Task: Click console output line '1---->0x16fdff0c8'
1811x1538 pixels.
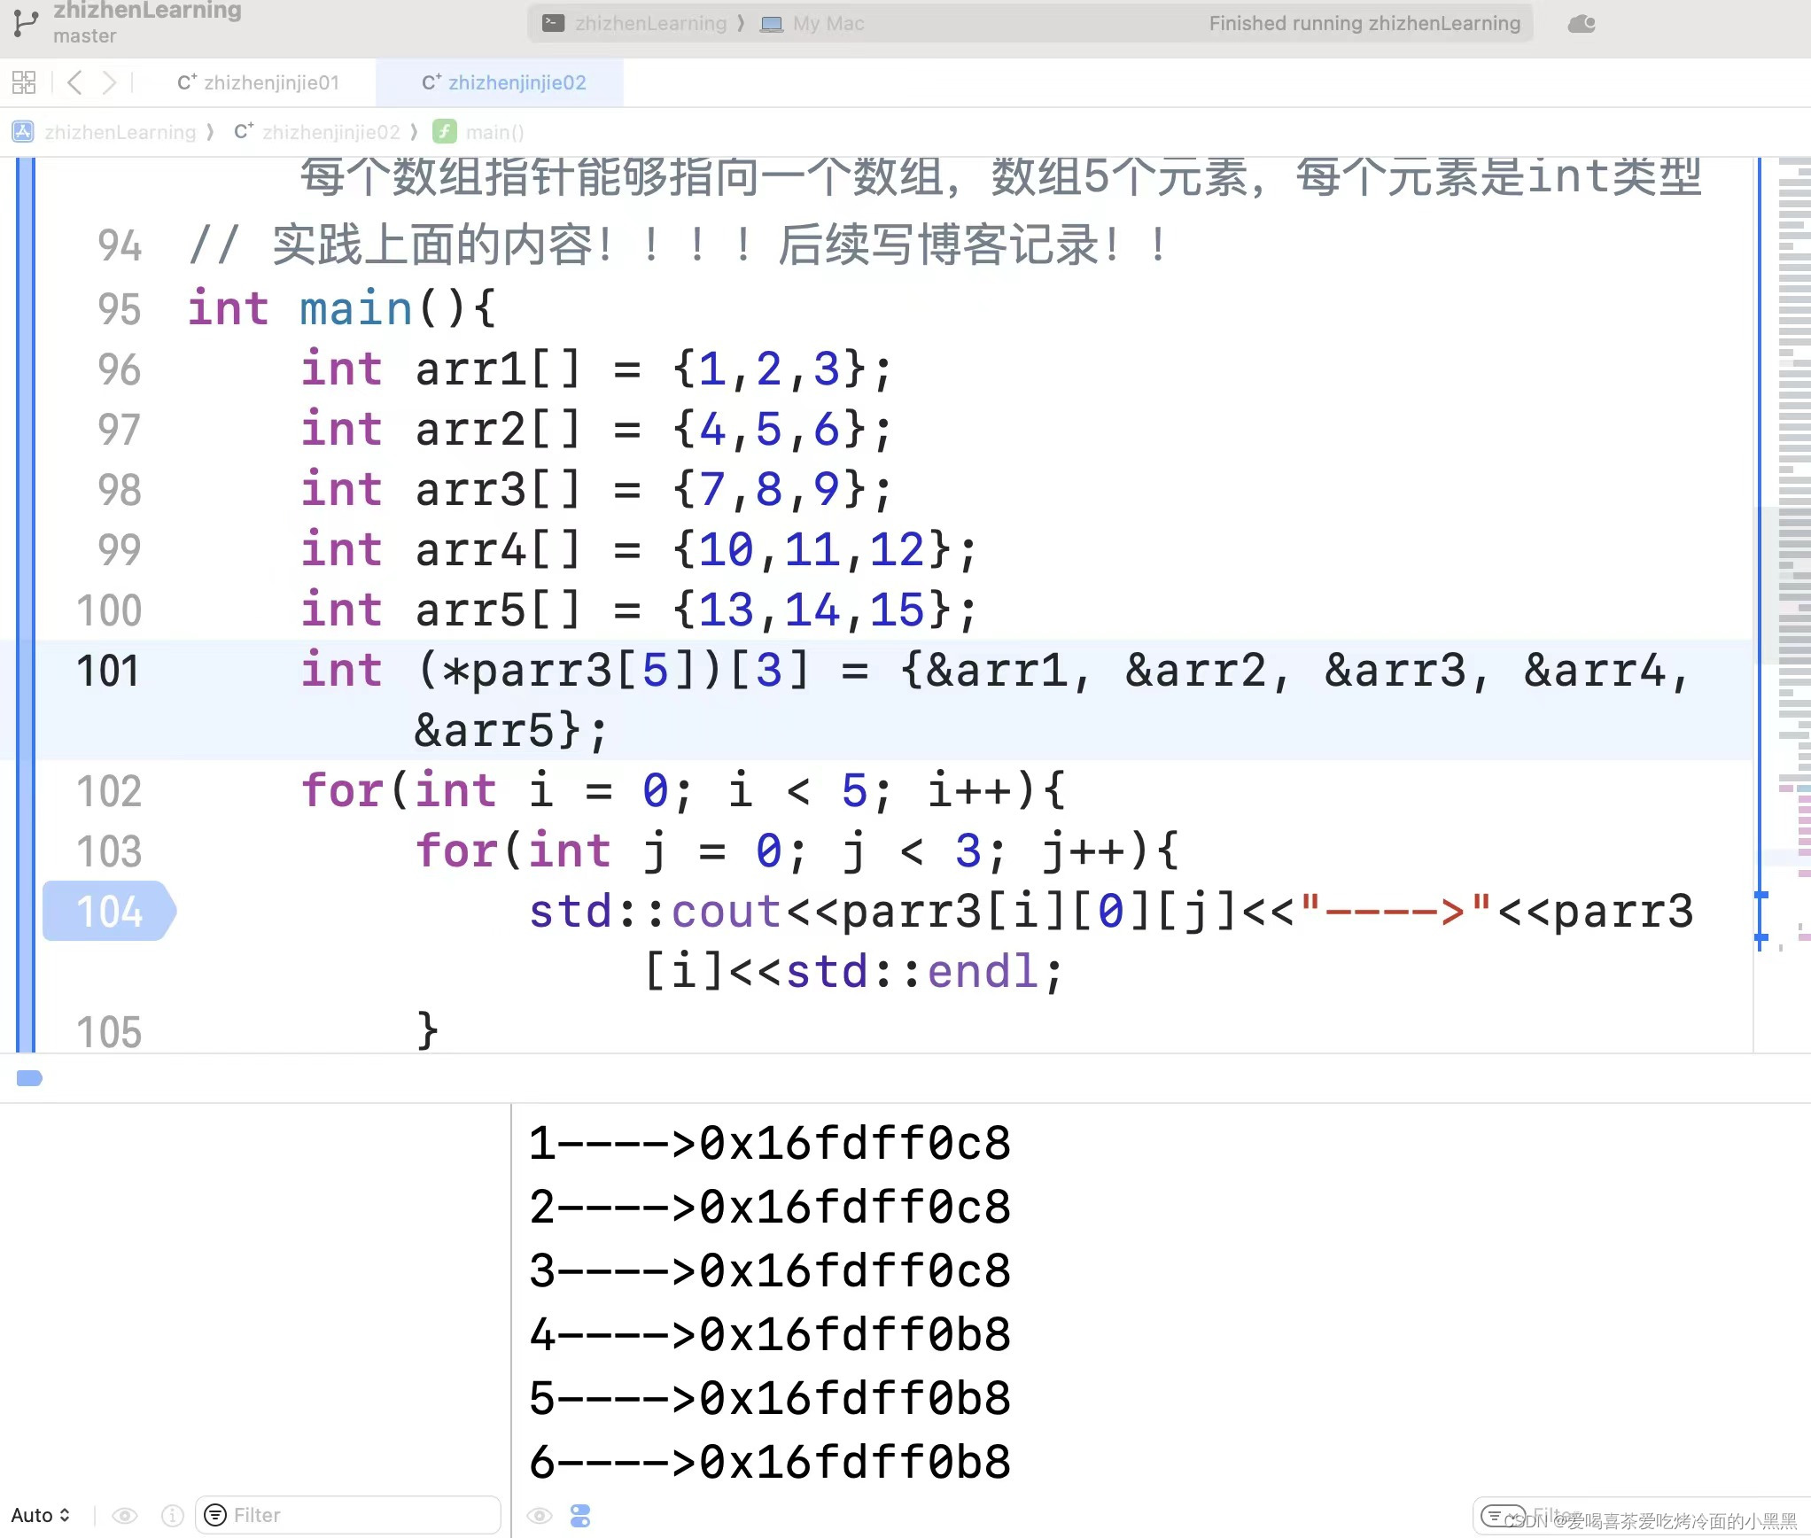Action: 769,1143
